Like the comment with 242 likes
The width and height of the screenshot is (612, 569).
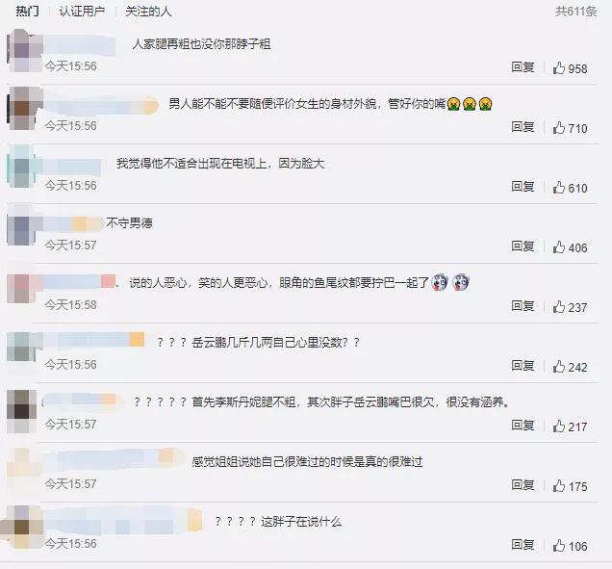coord(558,367)
